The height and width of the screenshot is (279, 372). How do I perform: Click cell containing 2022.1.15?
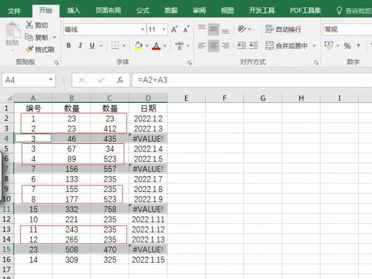[148, 259]
